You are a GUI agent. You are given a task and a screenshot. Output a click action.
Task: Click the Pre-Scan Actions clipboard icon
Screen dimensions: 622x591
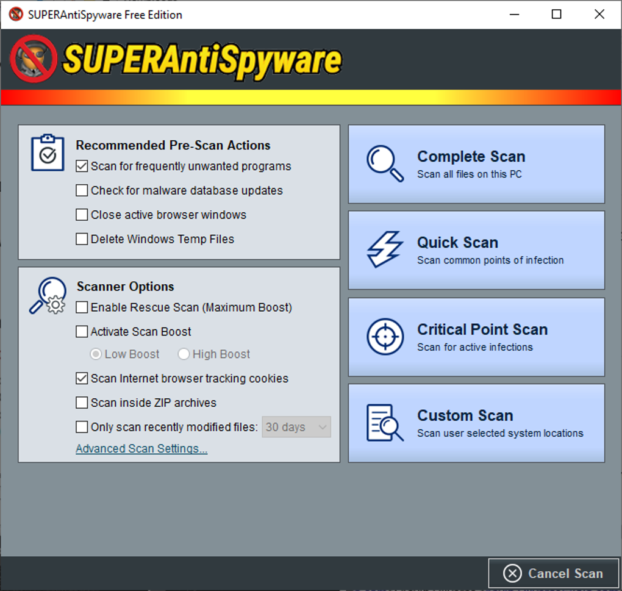[x=48, y=153]
